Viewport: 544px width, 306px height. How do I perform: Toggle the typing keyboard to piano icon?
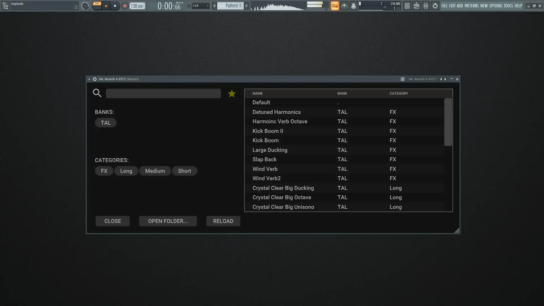tap(335, 6)
